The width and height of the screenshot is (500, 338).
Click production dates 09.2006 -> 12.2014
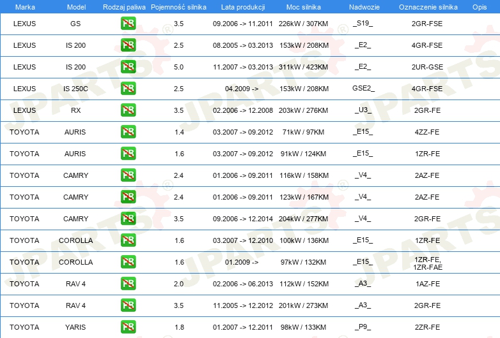click(x=243, y=219)
